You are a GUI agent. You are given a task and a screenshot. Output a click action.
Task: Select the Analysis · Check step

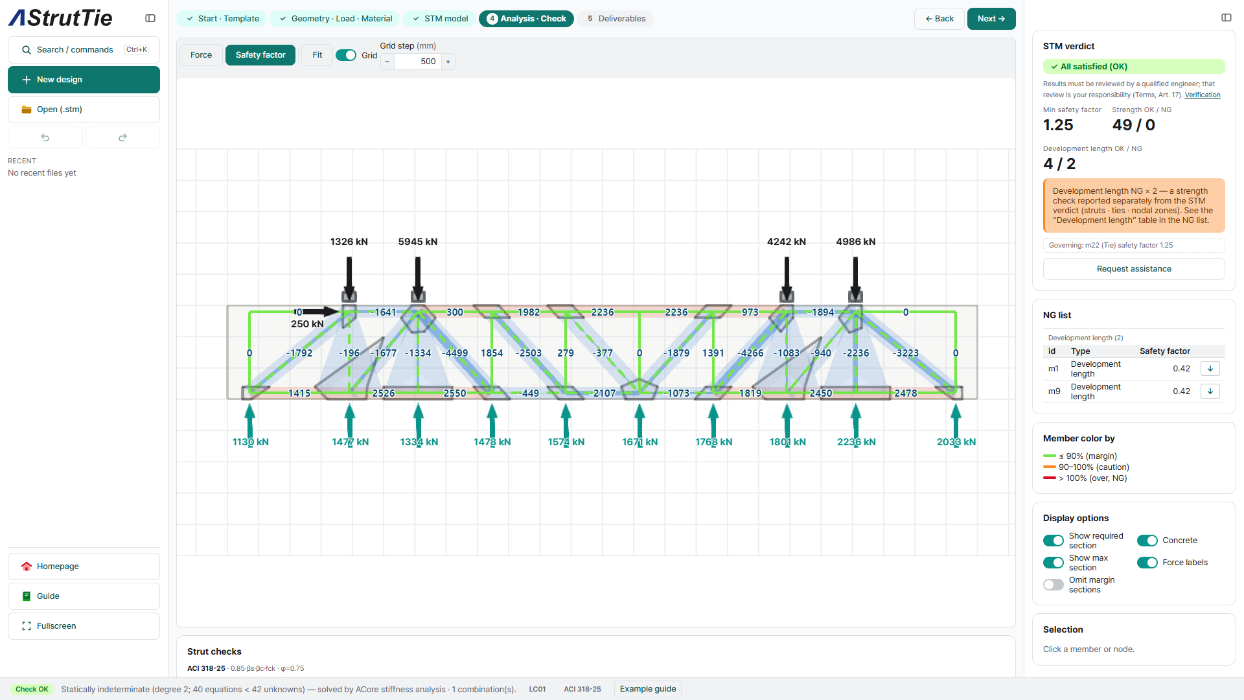[x=526, y=19]
